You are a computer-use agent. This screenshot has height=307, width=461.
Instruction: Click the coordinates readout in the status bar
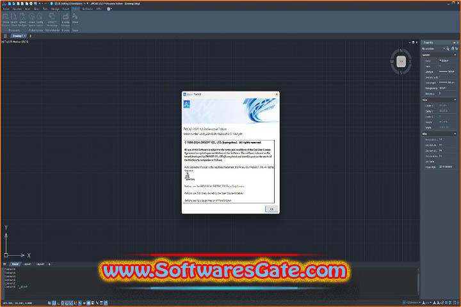17,303
